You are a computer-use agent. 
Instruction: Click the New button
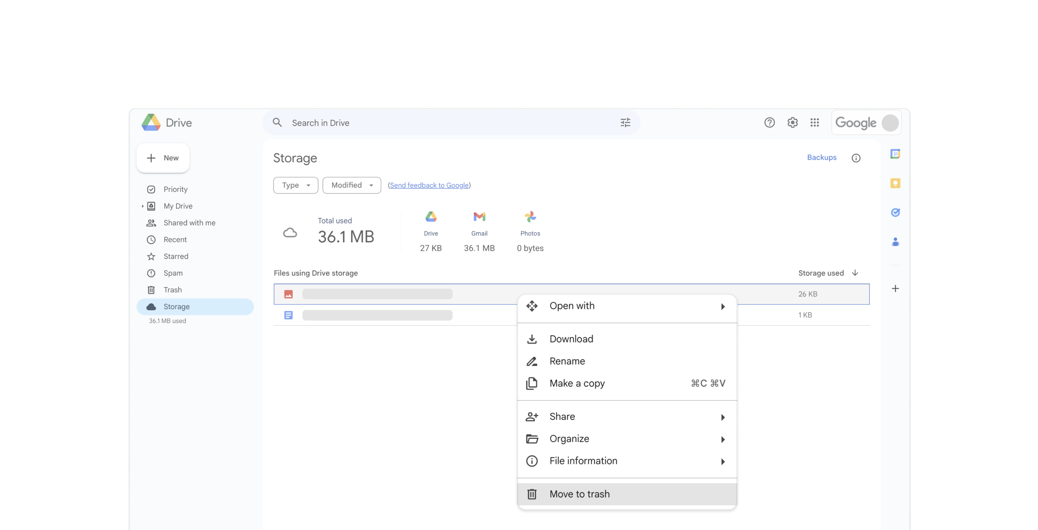(163, 158)
